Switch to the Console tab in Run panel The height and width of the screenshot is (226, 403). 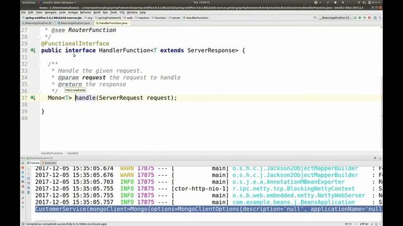33,163
